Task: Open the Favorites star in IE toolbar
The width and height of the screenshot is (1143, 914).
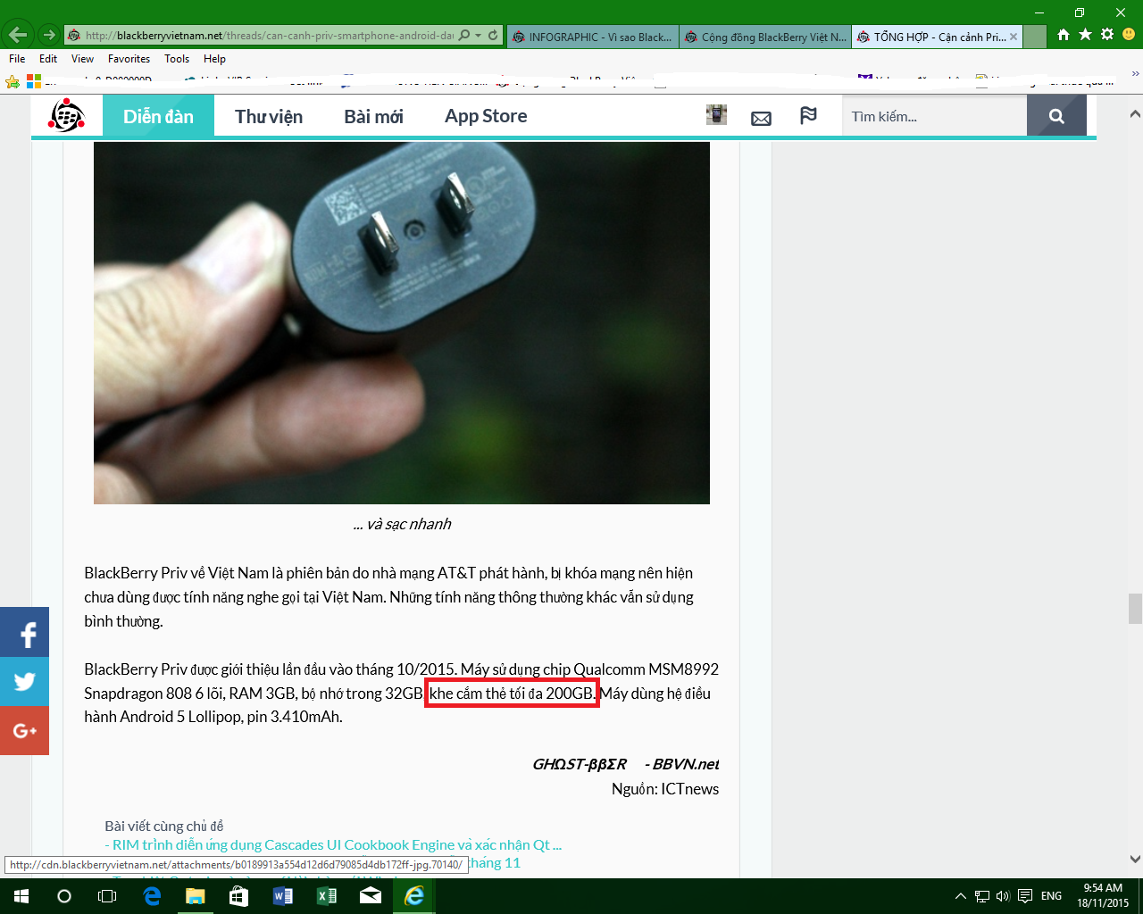Action: 1085,35
